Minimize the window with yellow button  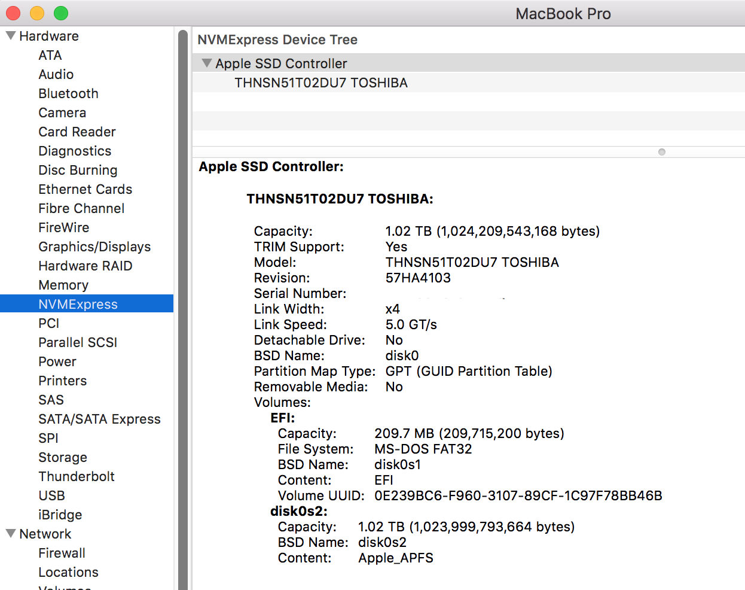click(37, 13)
